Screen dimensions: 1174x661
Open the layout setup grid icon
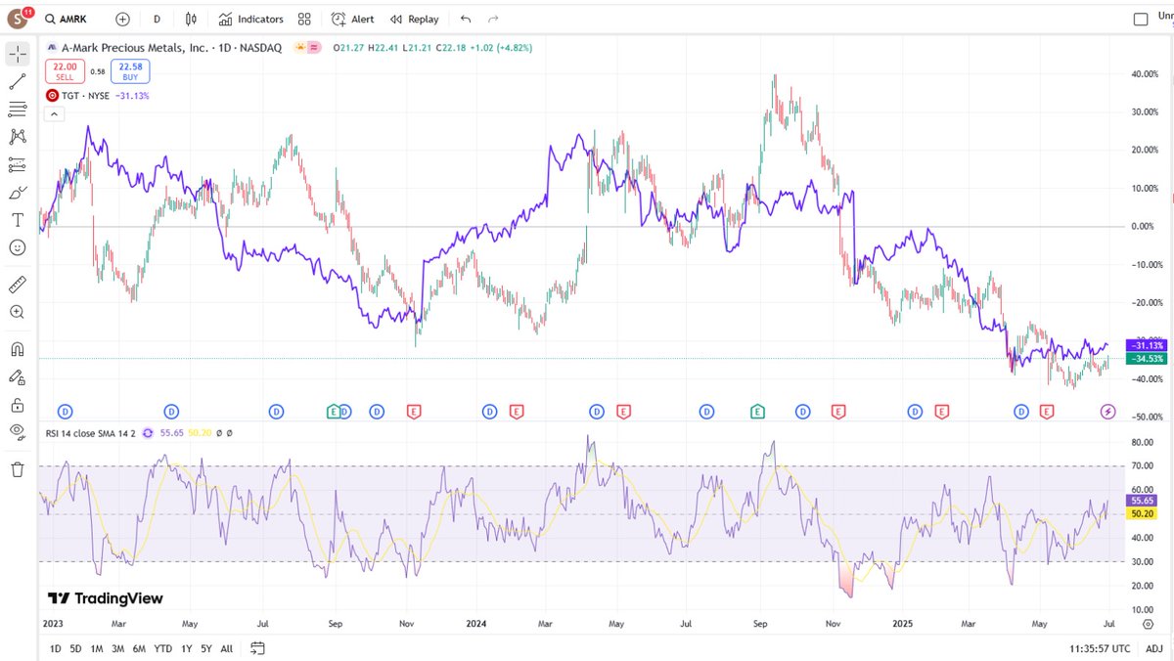pyautogui.click(x=305, y=19)
